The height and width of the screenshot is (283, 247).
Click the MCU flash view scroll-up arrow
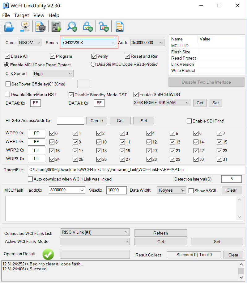[239, 200]
